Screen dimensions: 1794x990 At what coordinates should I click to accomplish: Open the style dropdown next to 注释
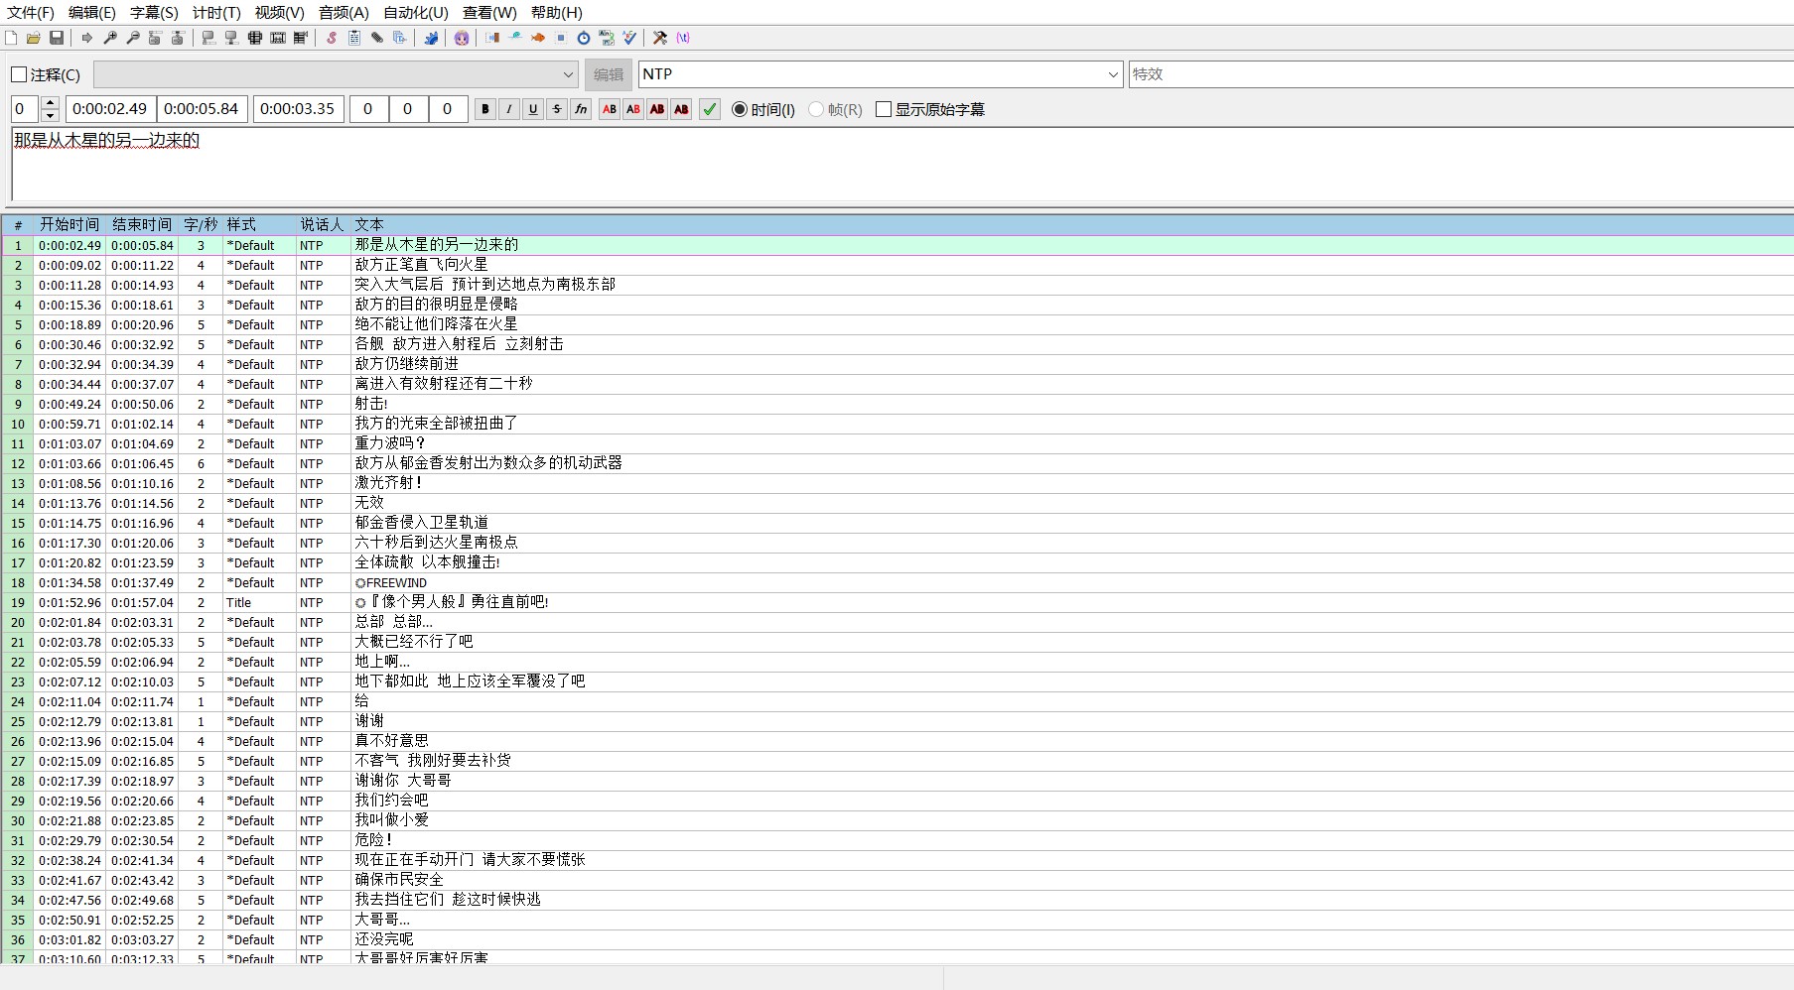336,74
